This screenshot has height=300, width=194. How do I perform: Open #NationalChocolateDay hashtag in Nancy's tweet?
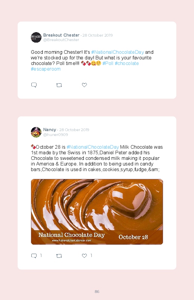pos(93,147)
